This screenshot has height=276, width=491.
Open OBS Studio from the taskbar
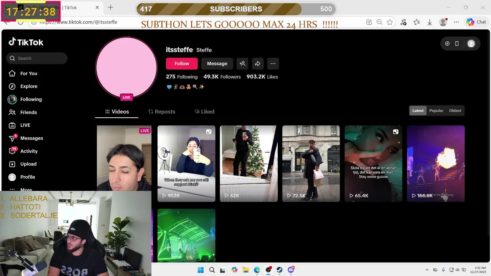(x=269, y=270)
